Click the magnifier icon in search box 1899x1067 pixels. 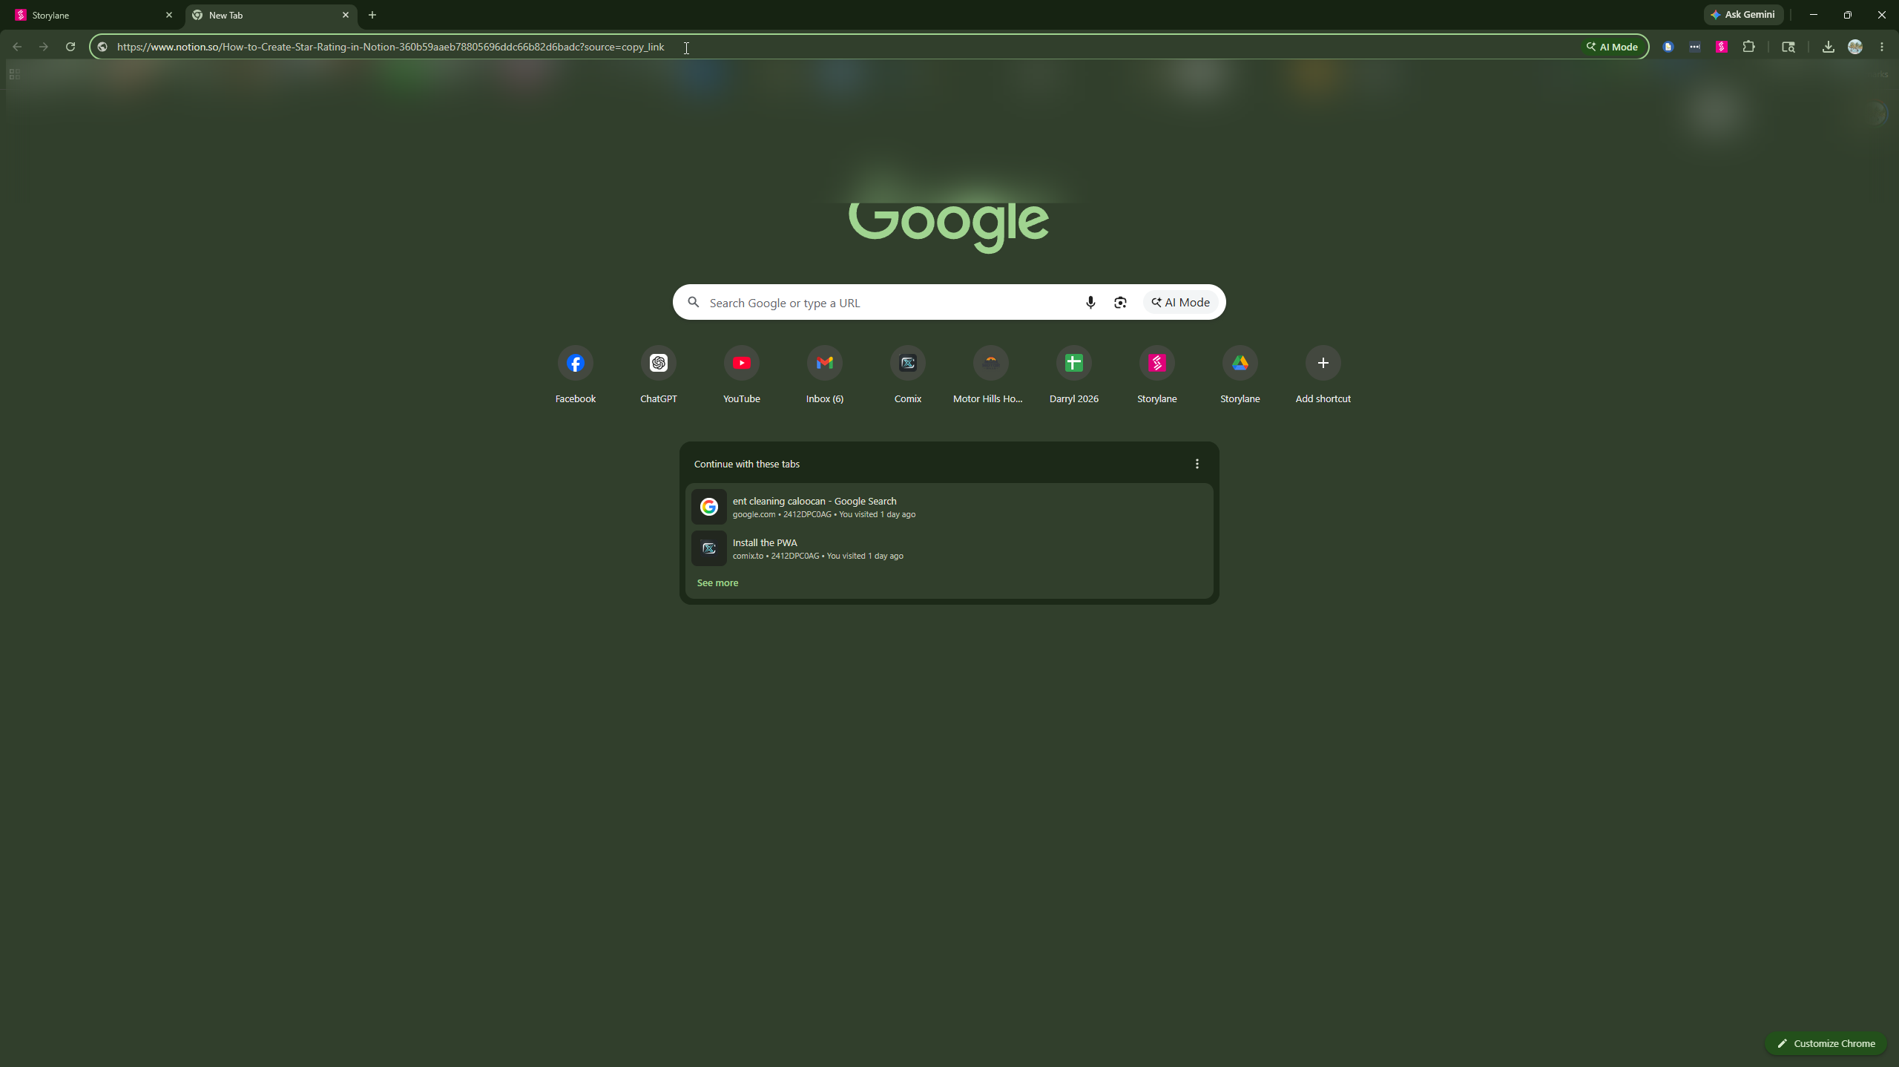(x=693, y=302)
